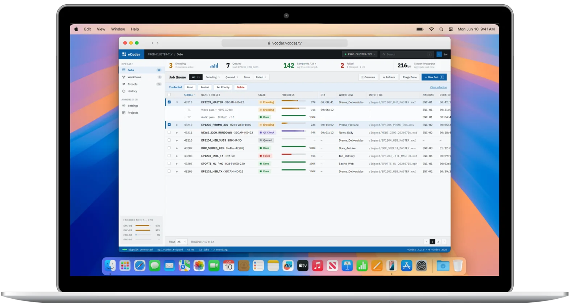
Task: Expand job 48212 row
Action: [177, 125]
